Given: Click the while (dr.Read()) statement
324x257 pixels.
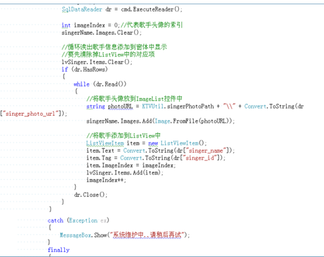Looking at the screenshot, I should tap(100, 84).
